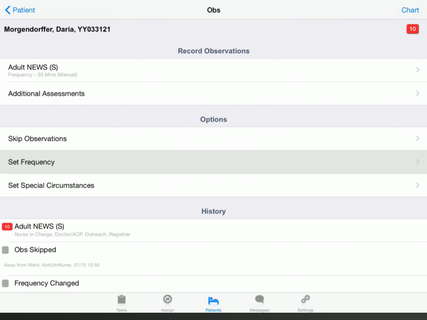
Task: Expand Additional Assessments chevron
Action: click(x=417, y=93)
